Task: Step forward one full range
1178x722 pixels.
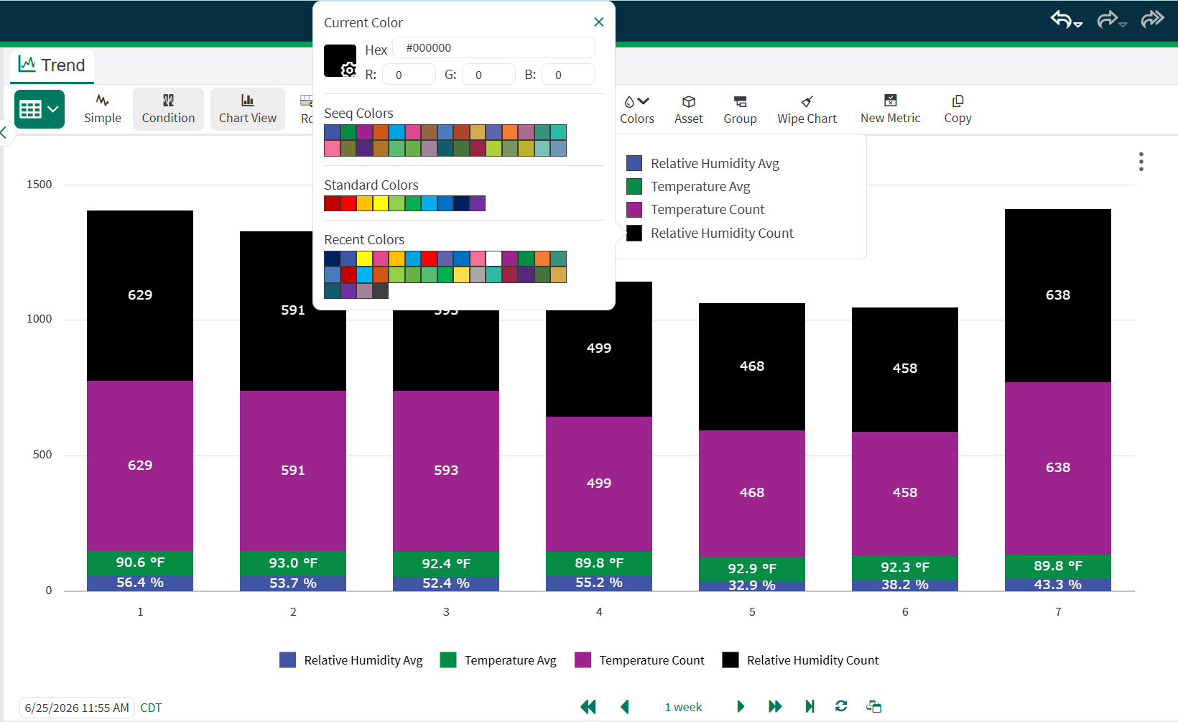Action: [x=774, y=706]
